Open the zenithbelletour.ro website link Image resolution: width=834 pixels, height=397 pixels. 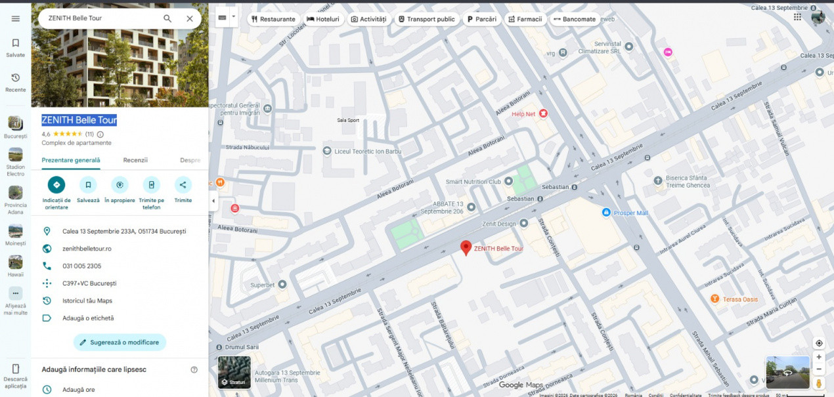pyautogui.click(x=87, y=249)
